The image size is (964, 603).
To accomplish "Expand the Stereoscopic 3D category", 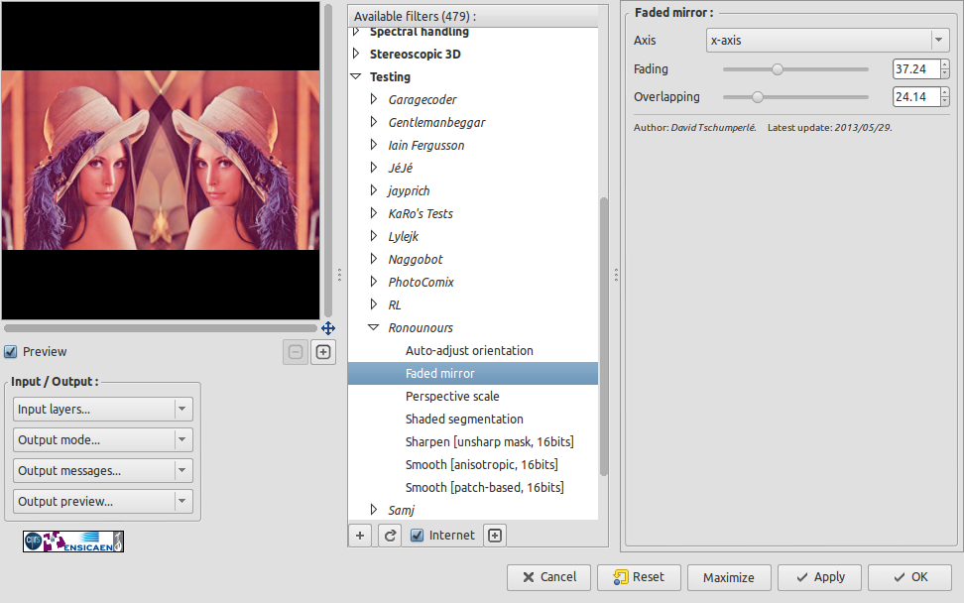I will 356,55.
